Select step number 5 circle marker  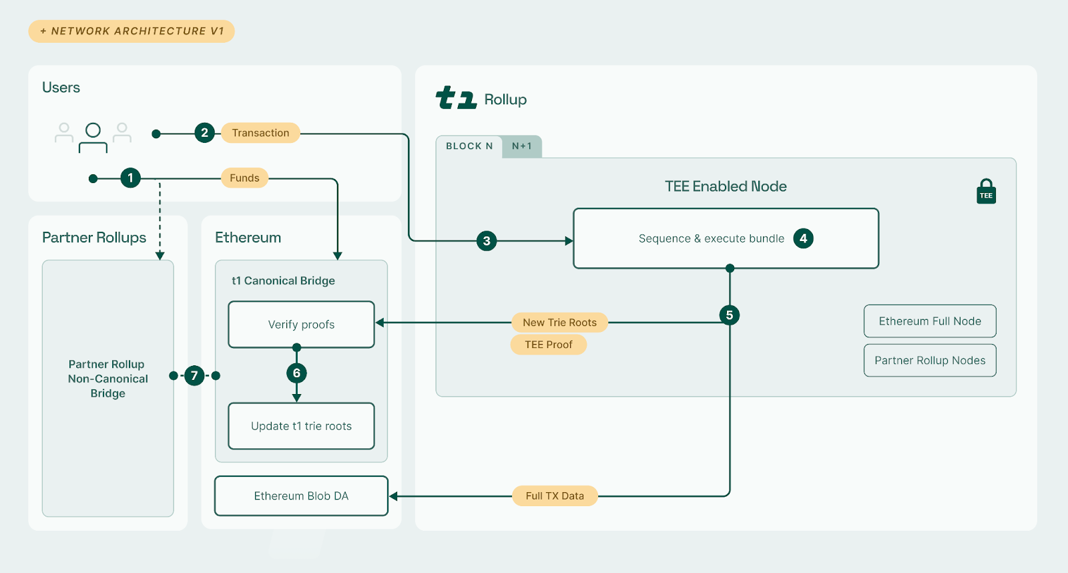[730, 315]
